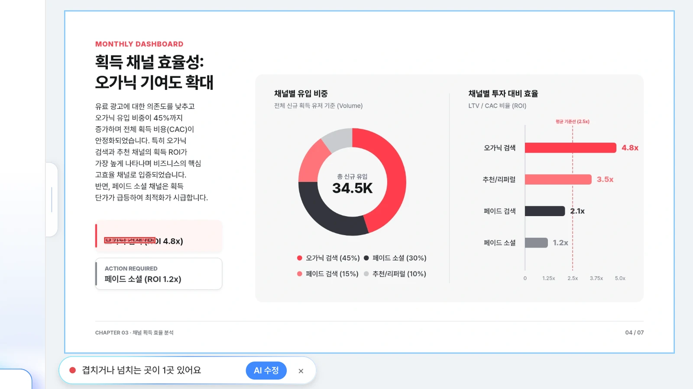Select the footer text CHAPTER 03 · 채널 획득 효율 분석
The height and width of the screenshot is (389, 693).
134,332
